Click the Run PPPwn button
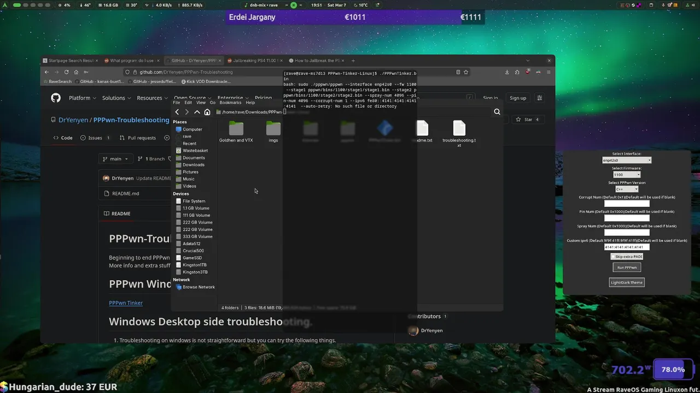 tap(627, 267)
